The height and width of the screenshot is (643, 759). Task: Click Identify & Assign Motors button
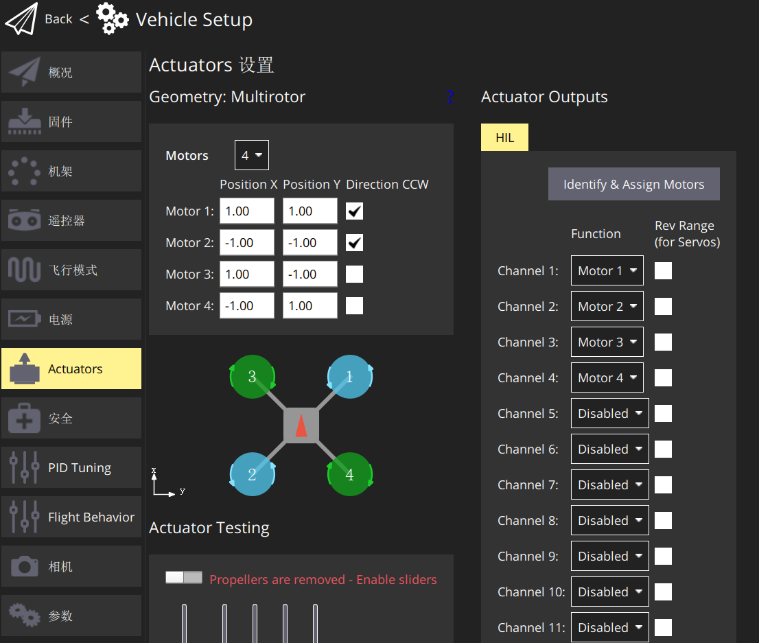(x=633, y=184)
